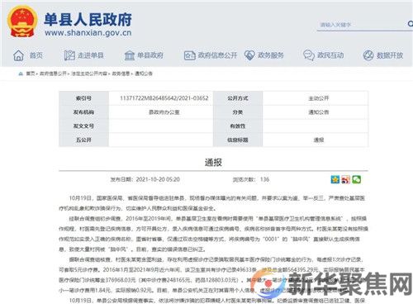413x304 pixels.
Task: Open the 通知公告 breadcrumb link
Action: click(x=144, y=74)
